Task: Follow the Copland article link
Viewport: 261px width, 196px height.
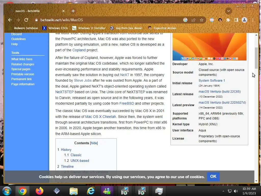Action: [79, 50]
